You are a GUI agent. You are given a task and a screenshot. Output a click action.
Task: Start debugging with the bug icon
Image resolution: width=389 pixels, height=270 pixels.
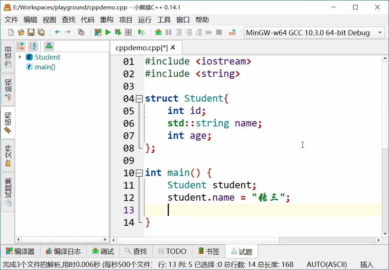click(x=159, y=33)
